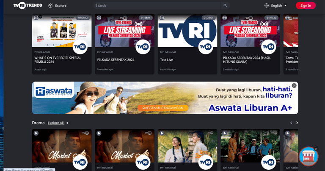The width and height of the screenshot is (325, 171).
Task: Click '6 months ago' under Test Live
Action: 168,69
